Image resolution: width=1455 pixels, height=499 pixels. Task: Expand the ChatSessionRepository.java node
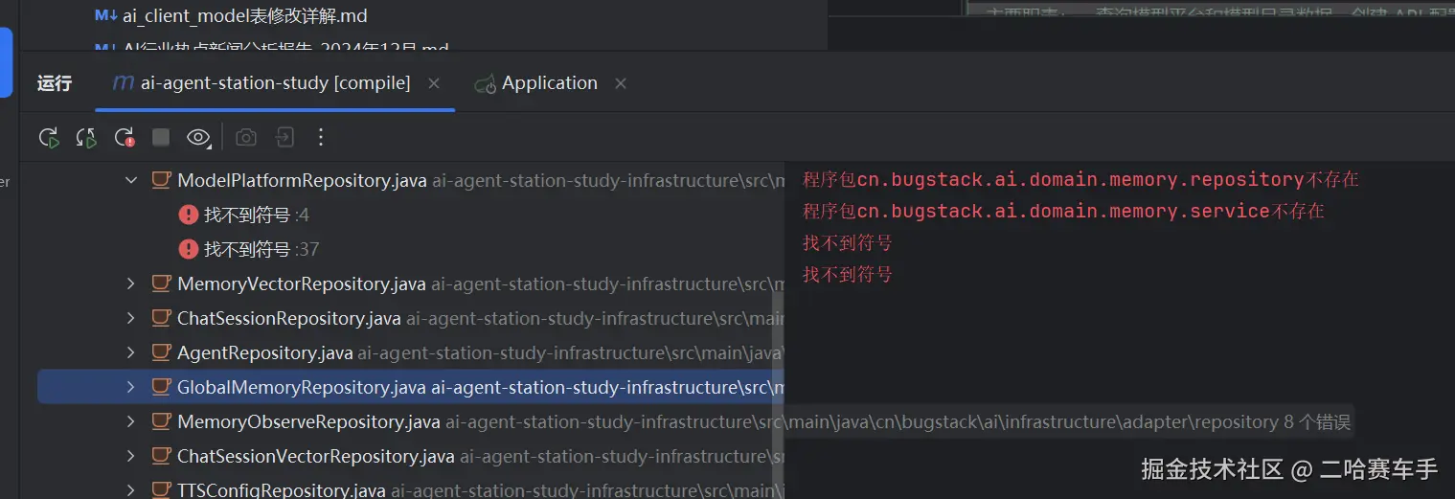point(131,318)
